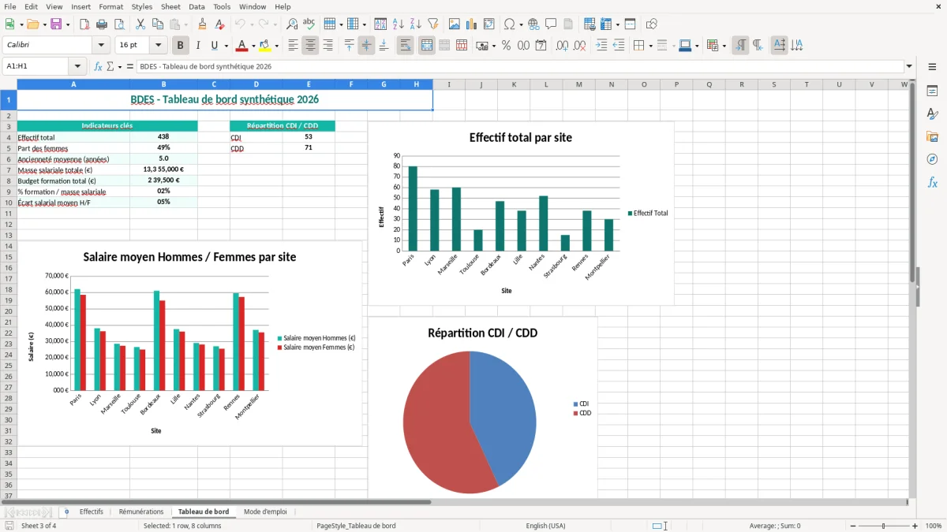Open the sidebar Navigator panel
947x532 pixels.
[932, 159]
